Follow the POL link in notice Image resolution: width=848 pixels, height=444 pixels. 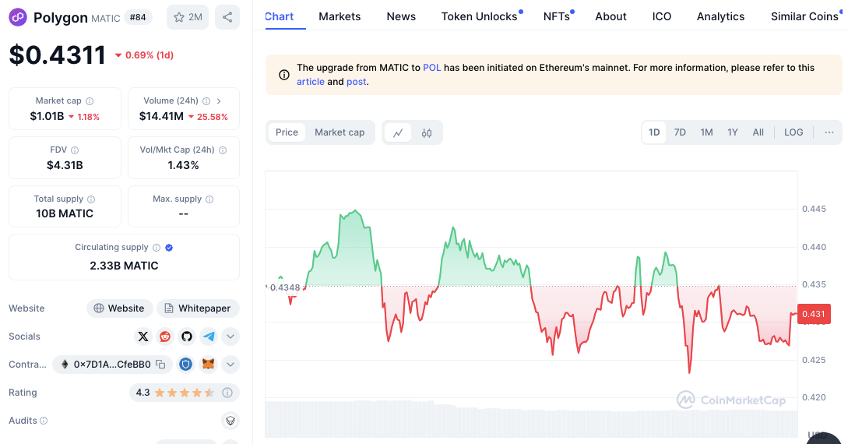[431, 68]
